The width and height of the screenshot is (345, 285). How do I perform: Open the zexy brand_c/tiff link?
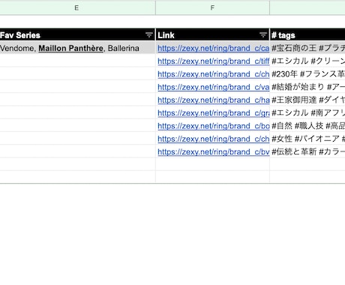pyautogui.click(x=213, y=61)
